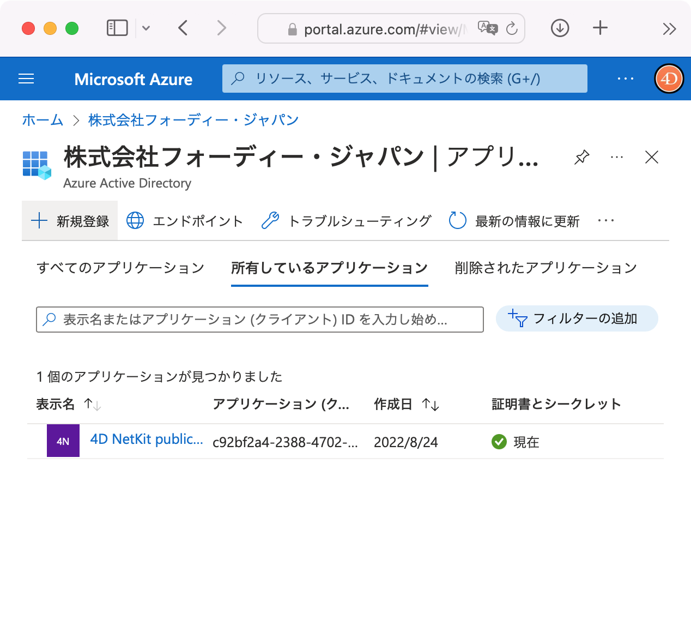The width and height of the screenshot is (691, 638).
Task: Navigate to ホーム via breadcrumb
Action: point(43,119)
